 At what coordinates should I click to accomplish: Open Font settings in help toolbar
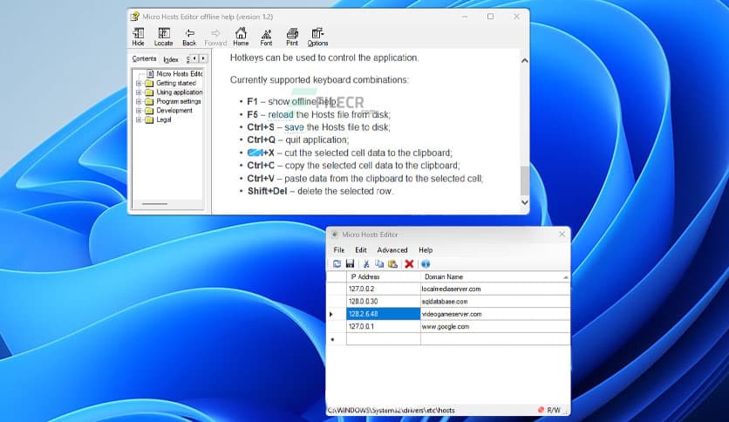coord(267,37)
